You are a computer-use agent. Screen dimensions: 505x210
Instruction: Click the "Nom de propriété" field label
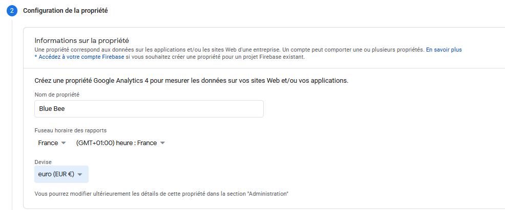[x=57, y=95]
